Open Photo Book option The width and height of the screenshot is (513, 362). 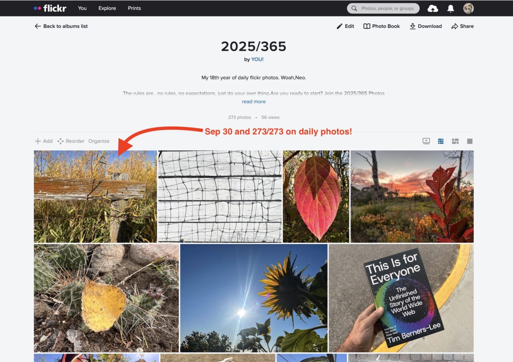382,26
